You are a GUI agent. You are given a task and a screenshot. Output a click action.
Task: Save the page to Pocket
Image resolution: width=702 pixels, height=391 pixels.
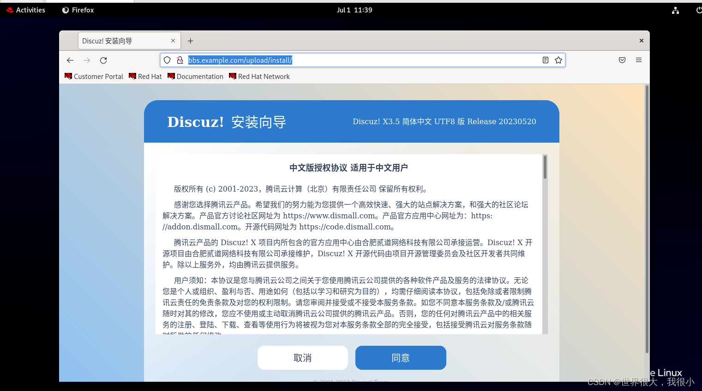click(622, 60)
